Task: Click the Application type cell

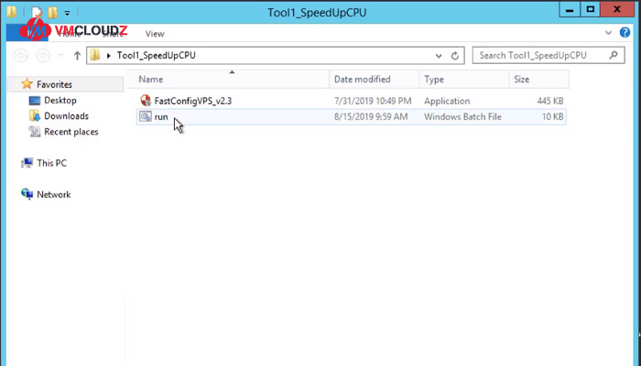Action: tap(447, 101)
